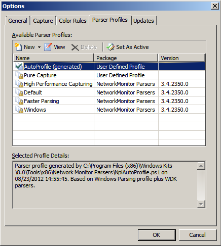Viewport: 221px width, 246px height.
Task: Click the High Performance Capturing profile icon
Action: [x=19, y=84]
